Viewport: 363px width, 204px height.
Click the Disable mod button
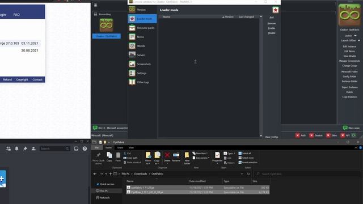(x=272, y=33)
